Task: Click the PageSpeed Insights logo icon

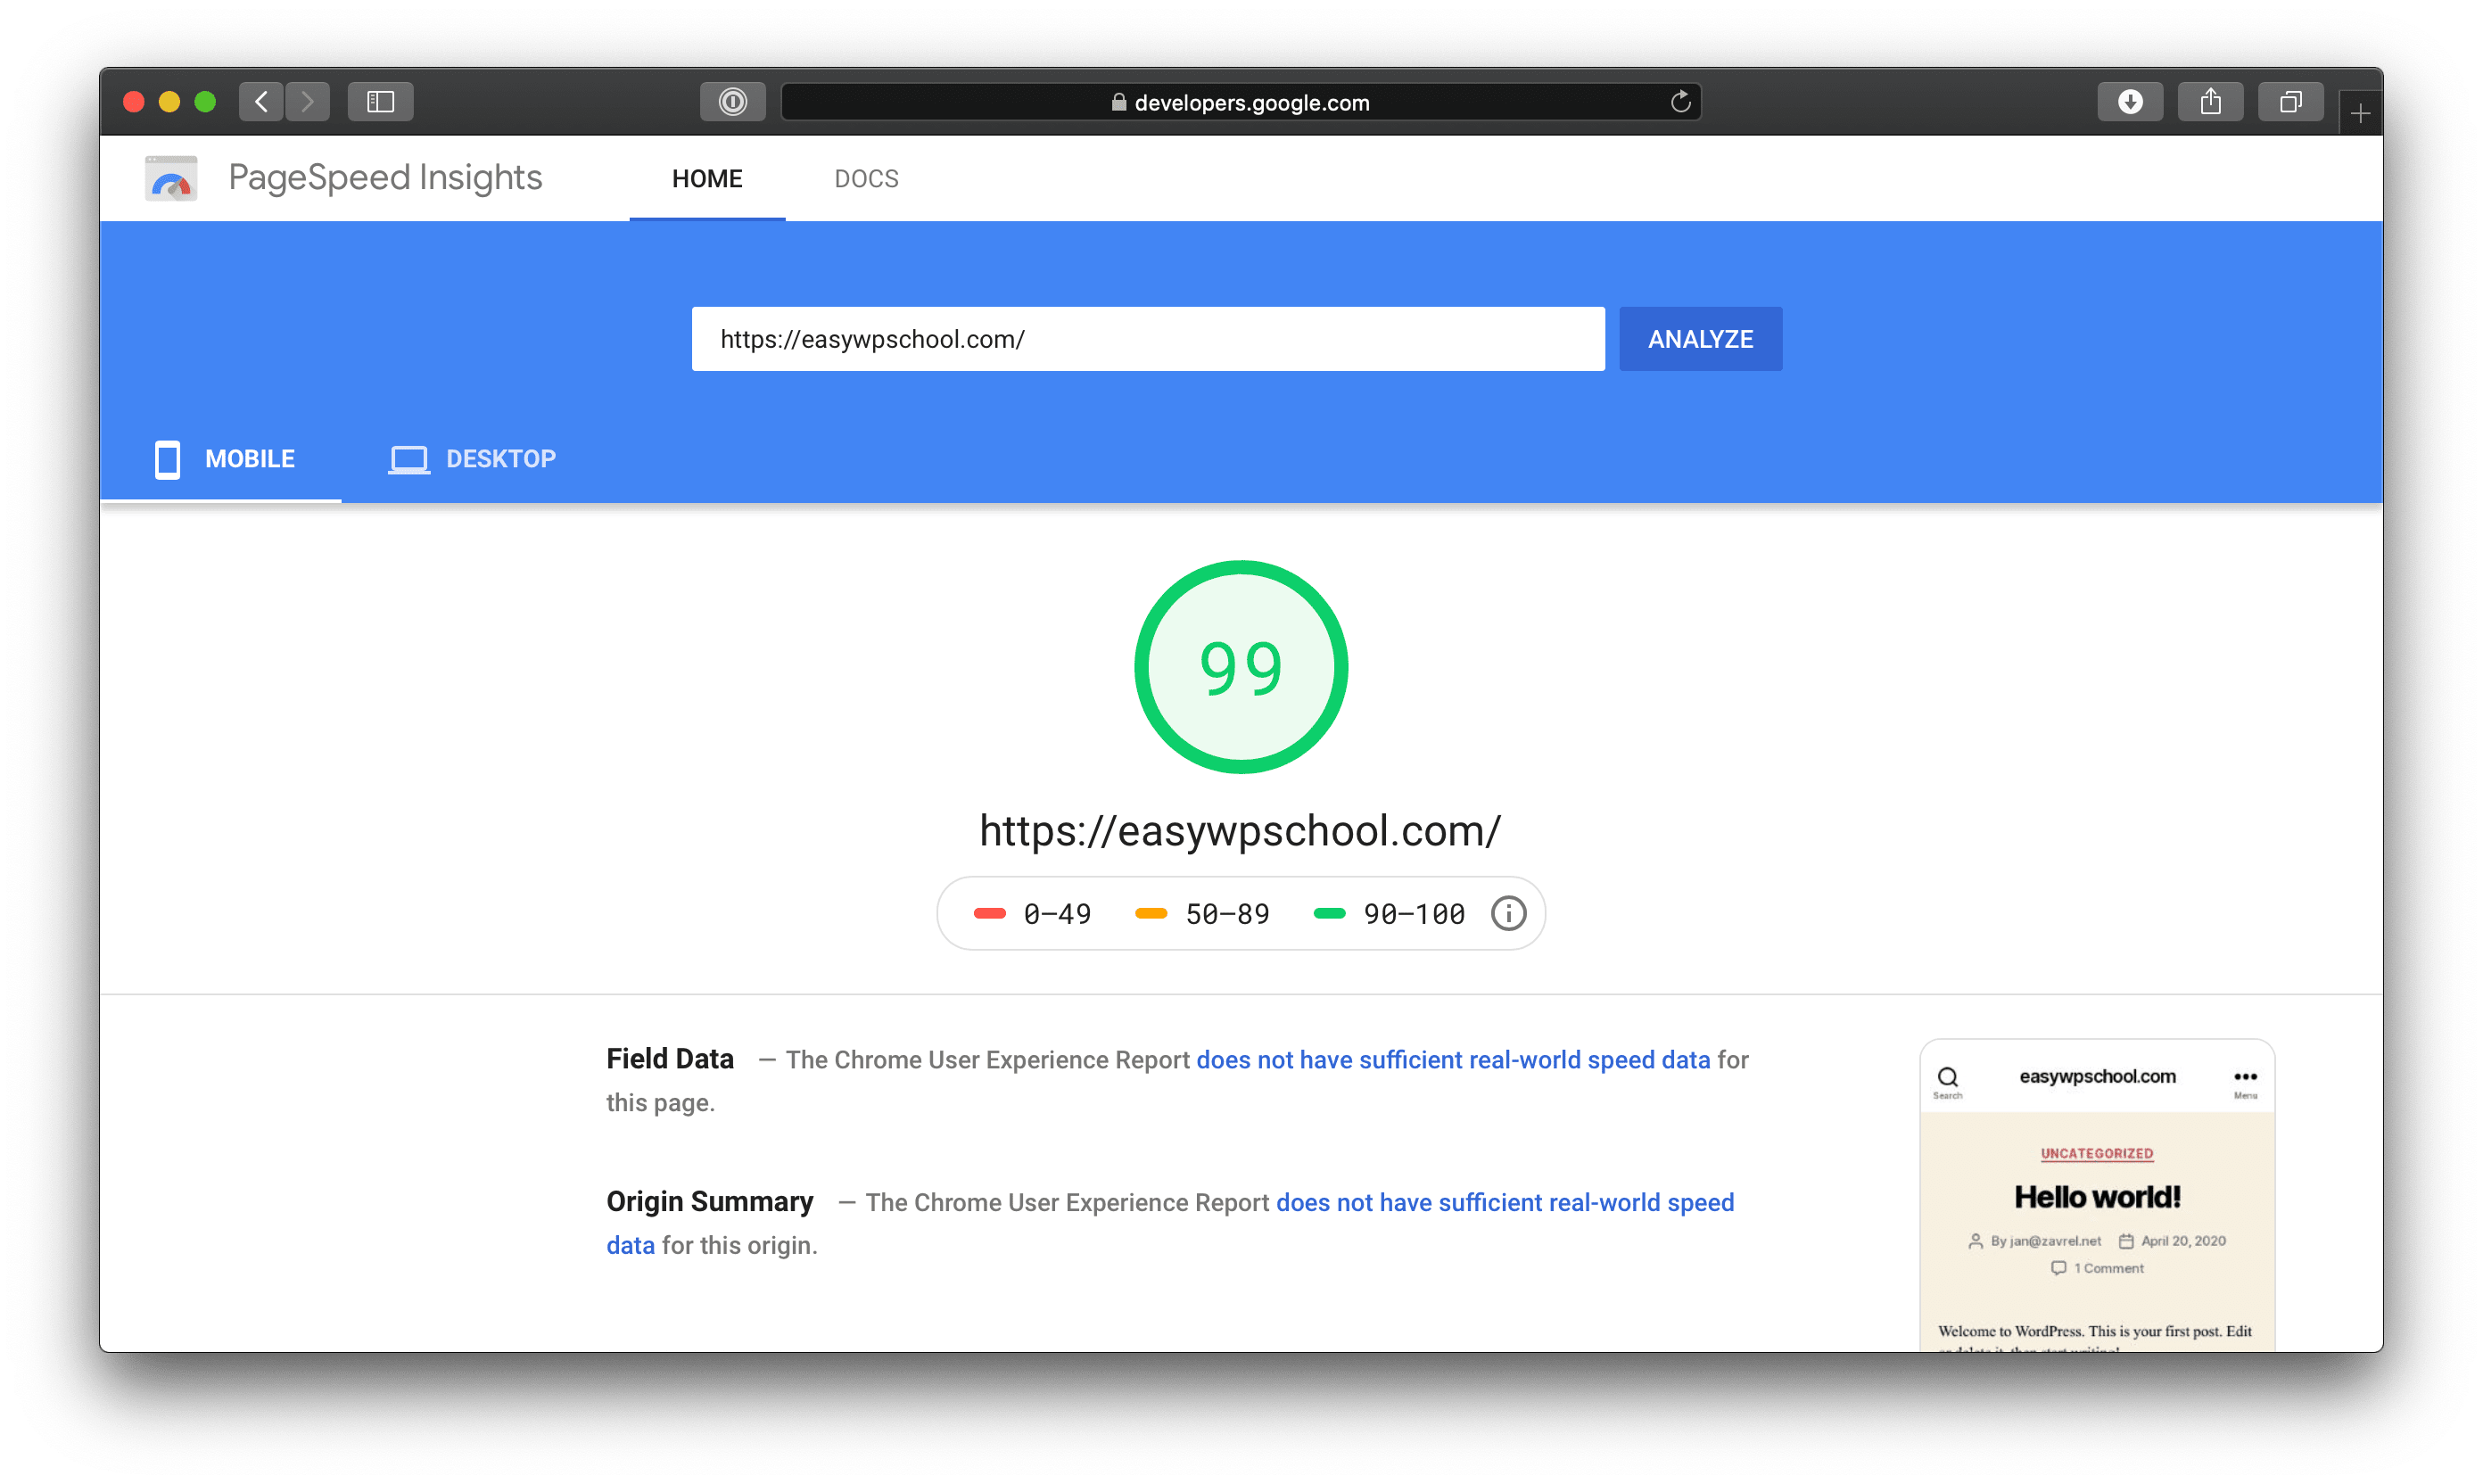Action: [171, 179]
